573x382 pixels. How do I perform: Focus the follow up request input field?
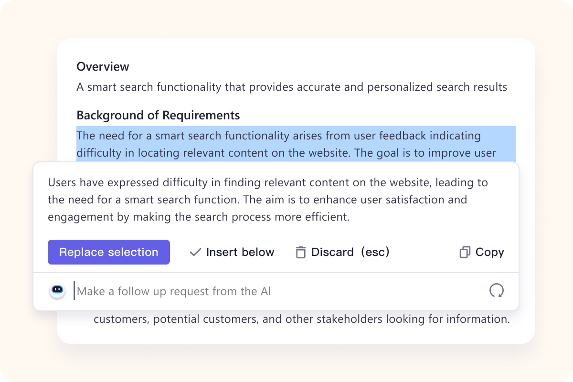[277, 291]
